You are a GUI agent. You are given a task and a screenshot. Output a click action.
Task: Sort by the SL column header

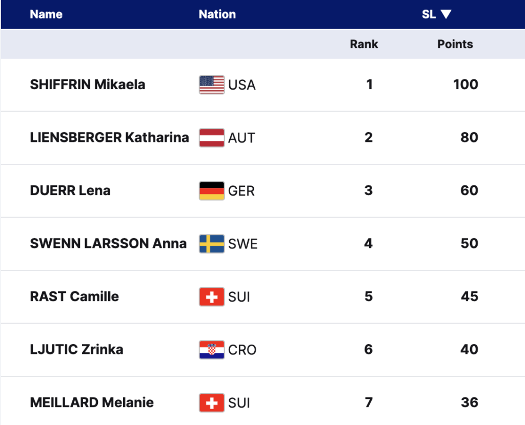pyautogui.click(x=429, y=14)
